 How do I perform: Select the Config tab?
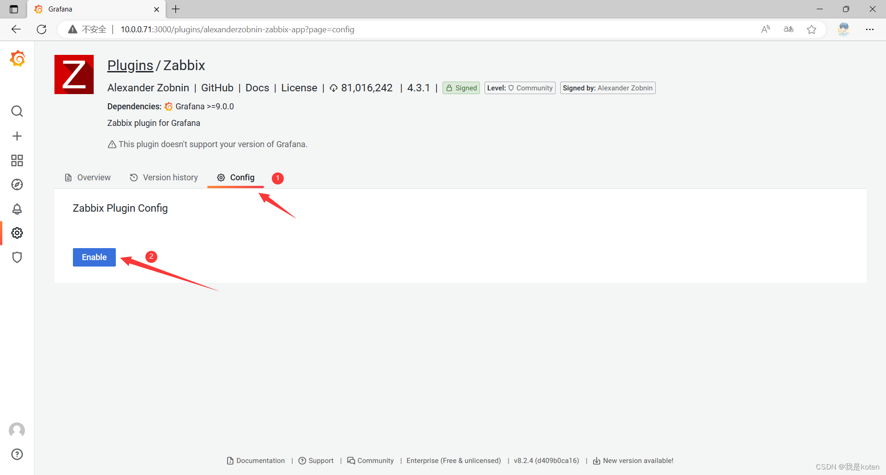click(236, 178)
